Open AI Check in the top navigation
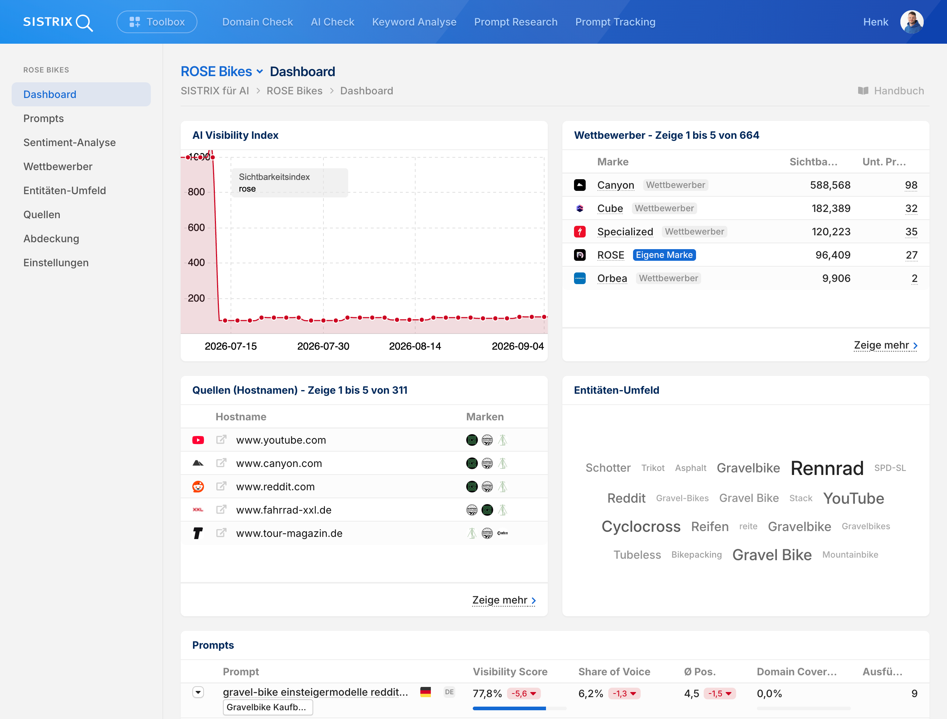 click(x=332, y=22)
